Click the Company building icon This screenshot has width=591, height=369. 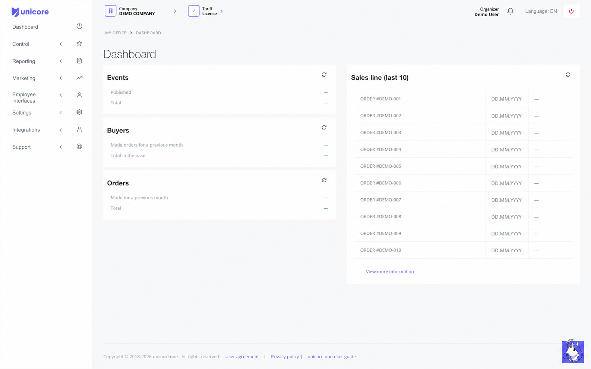tap(110, 11)
